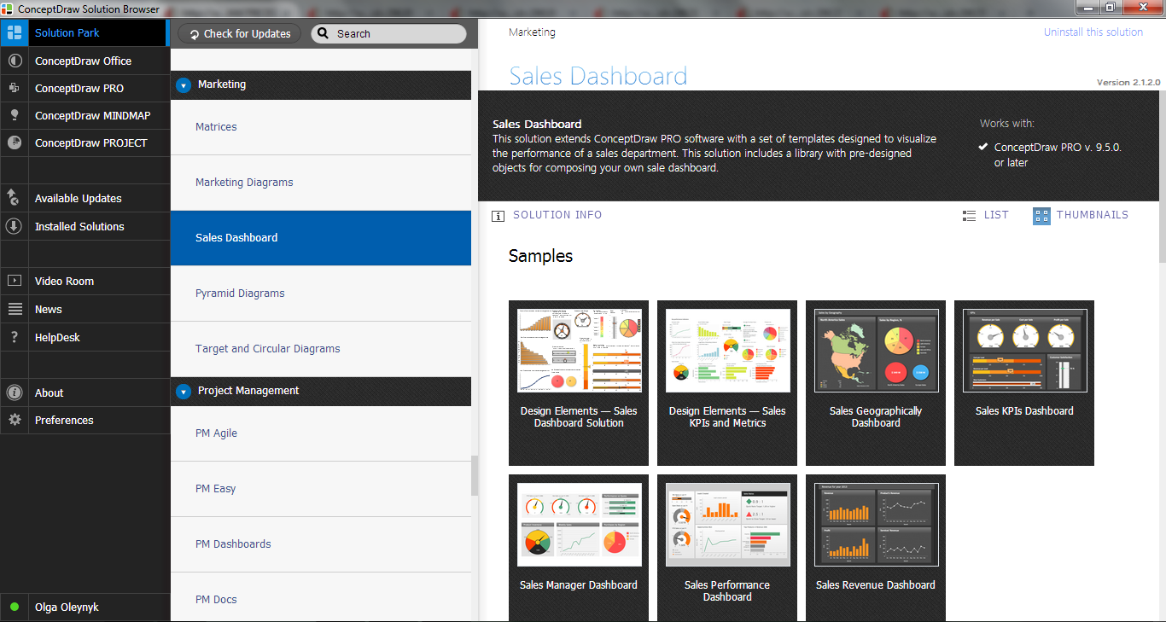Click the green online status dot
1166x622 pixels.
pos(14,607)
